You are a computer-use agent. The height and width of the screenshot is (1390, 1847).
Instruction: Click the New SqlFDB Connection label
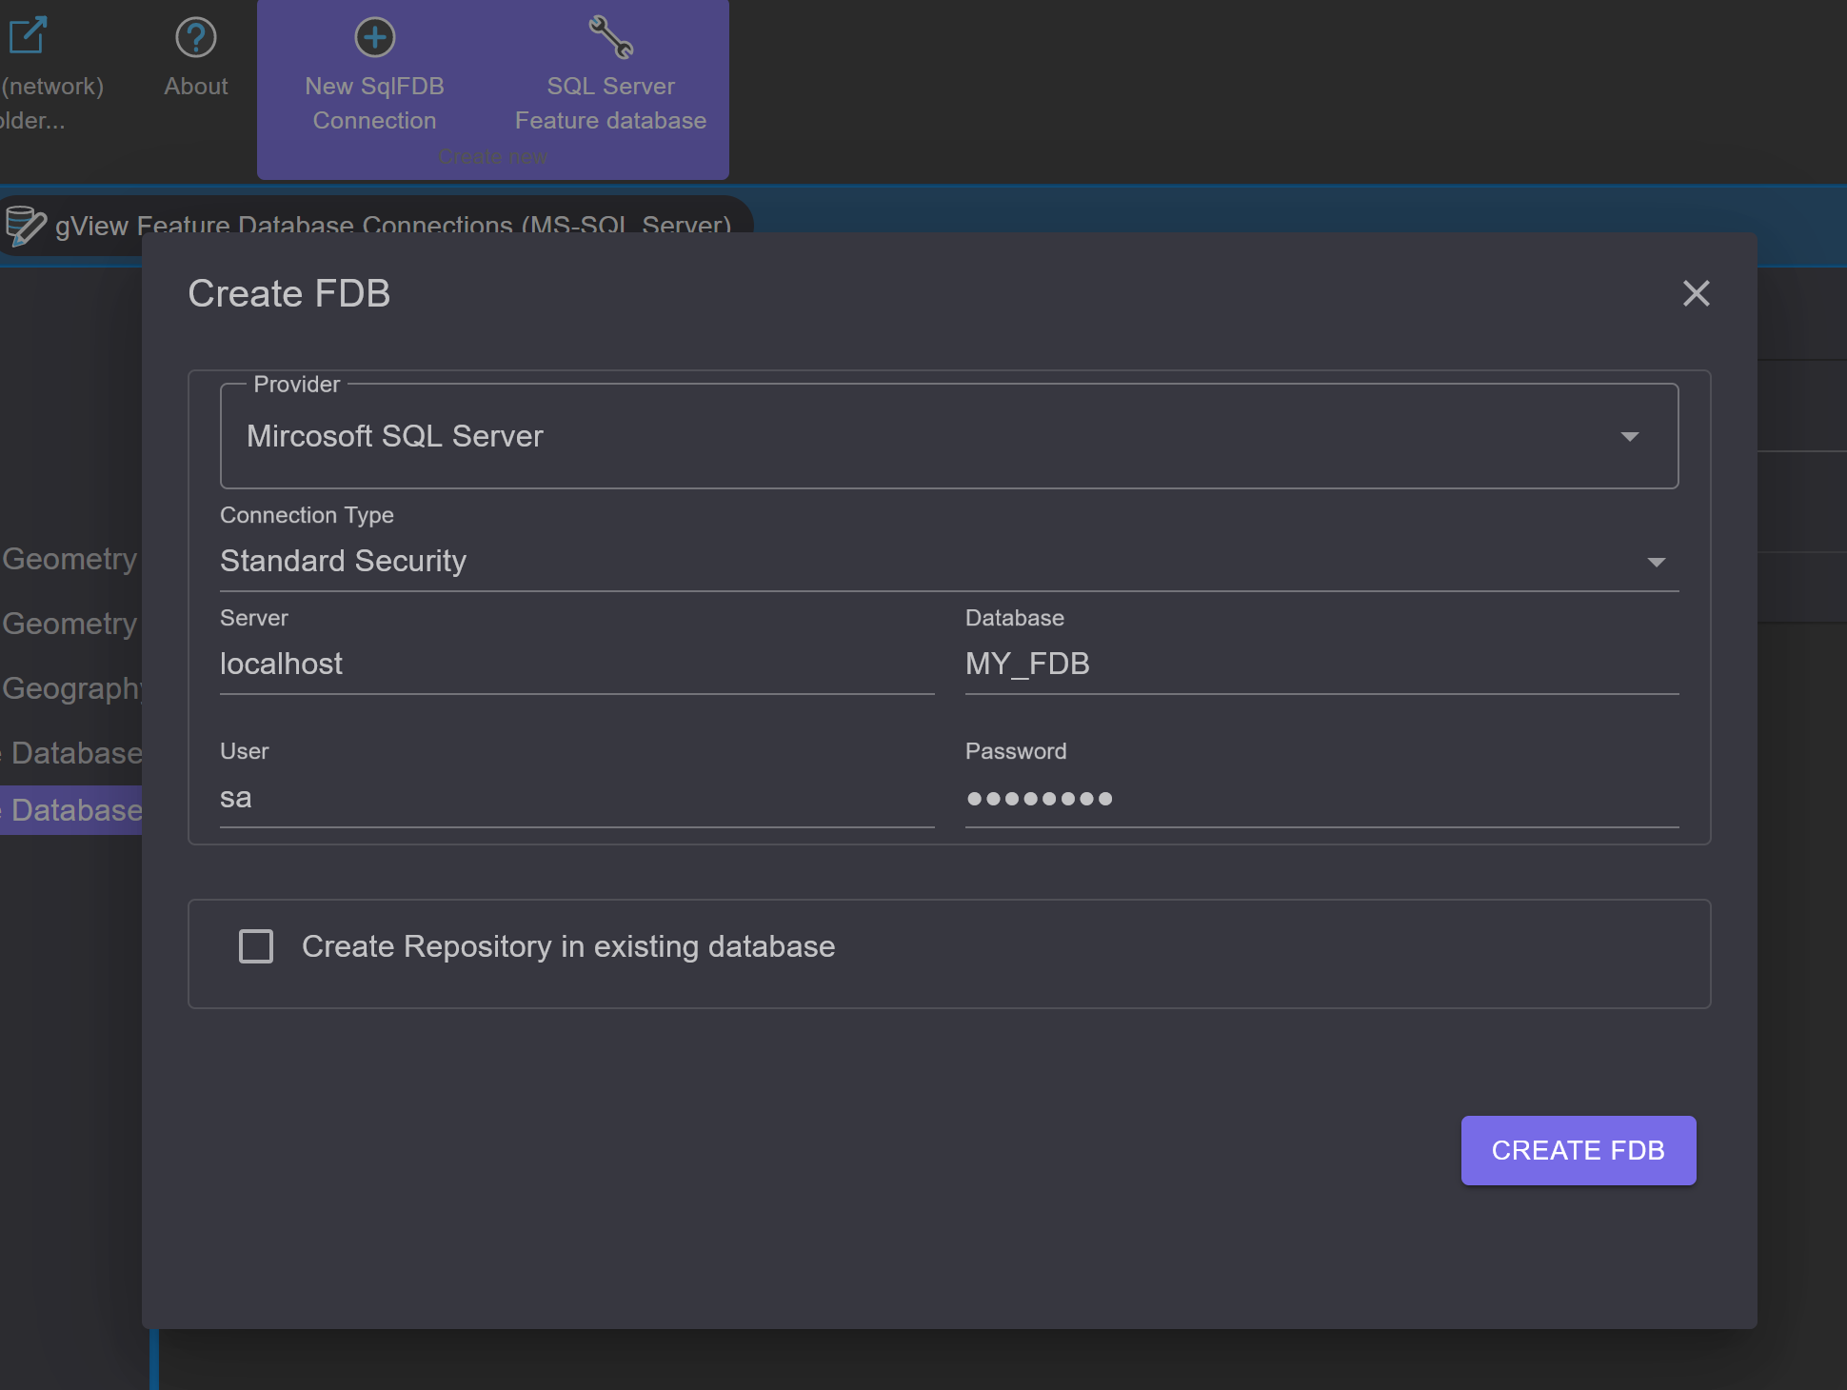(375, 103)
